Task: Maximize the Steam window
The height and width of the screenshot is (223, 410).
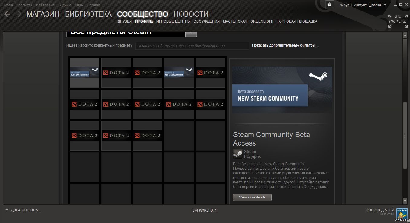Action: [x=401, y=5]
